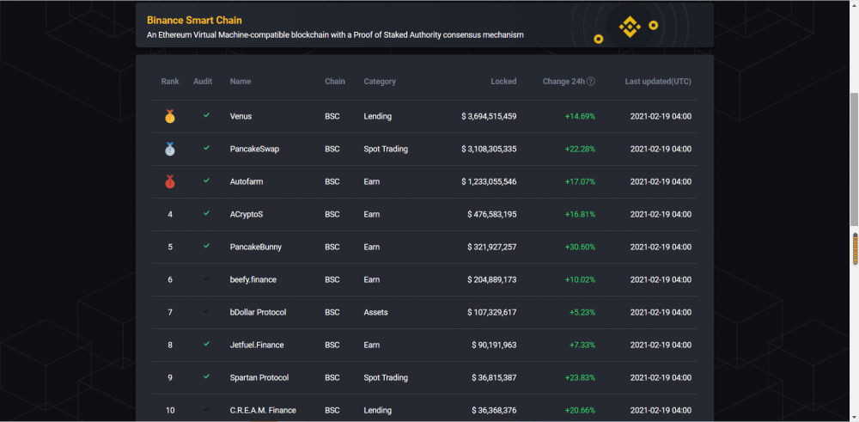Image resolution: width=859 pixels, height=422 pixels.
Task: Open the C.R.E.A.M. Finance project
Action: (263, 411)
